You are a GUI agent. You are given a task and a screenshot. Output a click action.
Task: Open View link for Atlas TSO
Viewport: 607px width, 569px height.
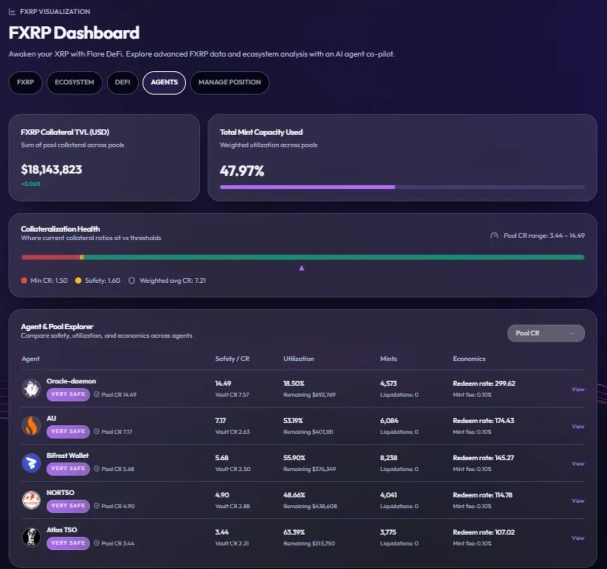pos(578,538)
